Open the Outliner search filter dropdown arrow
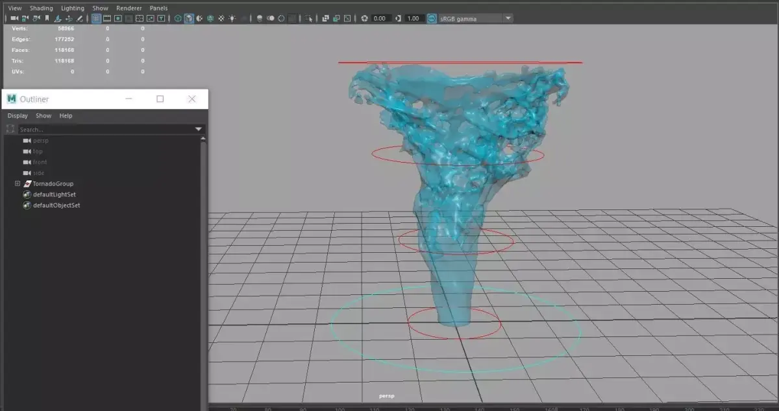This screenshot has height=411, width=779. click(199, 130)
